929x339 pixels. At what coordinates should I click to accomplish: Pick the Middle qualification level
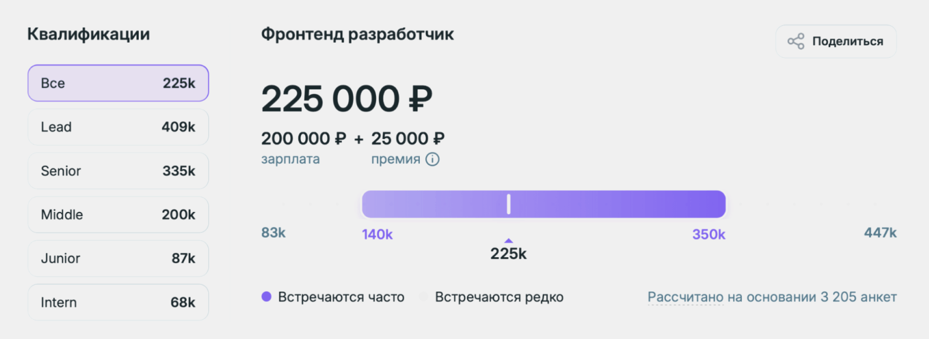point(118,214)
